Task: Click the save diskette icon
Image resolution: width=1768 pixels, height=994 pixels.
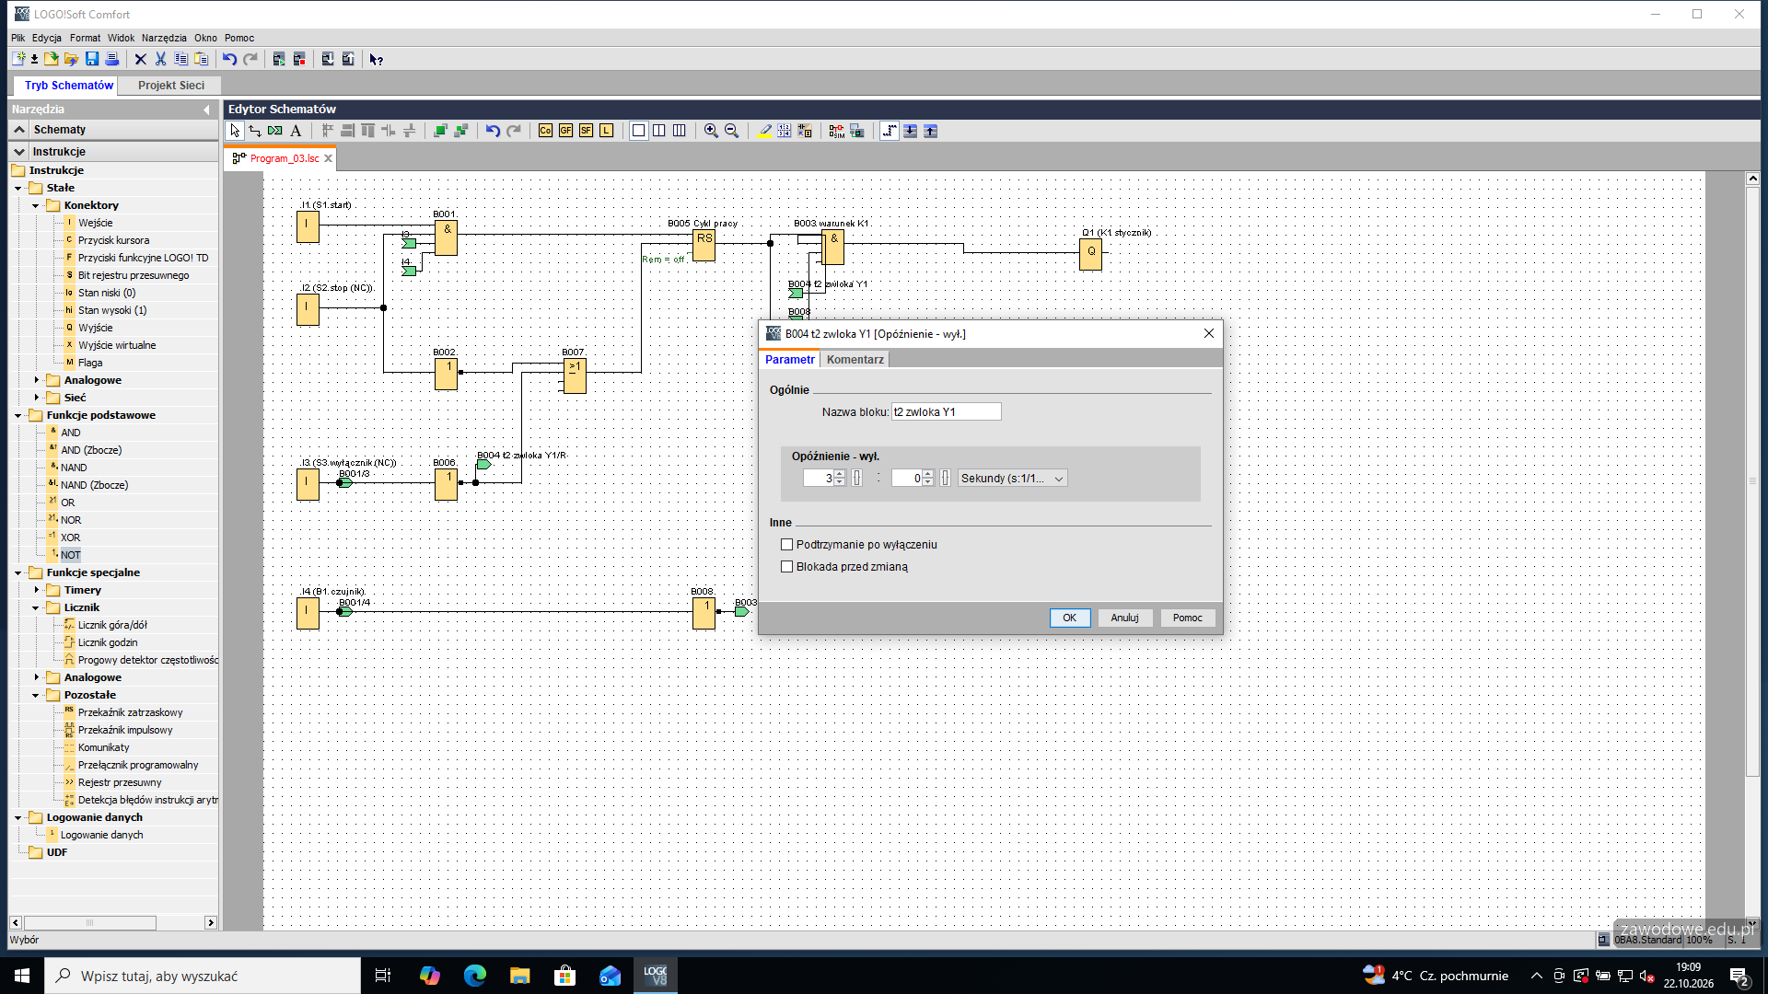Action: [x=92, y=59]
